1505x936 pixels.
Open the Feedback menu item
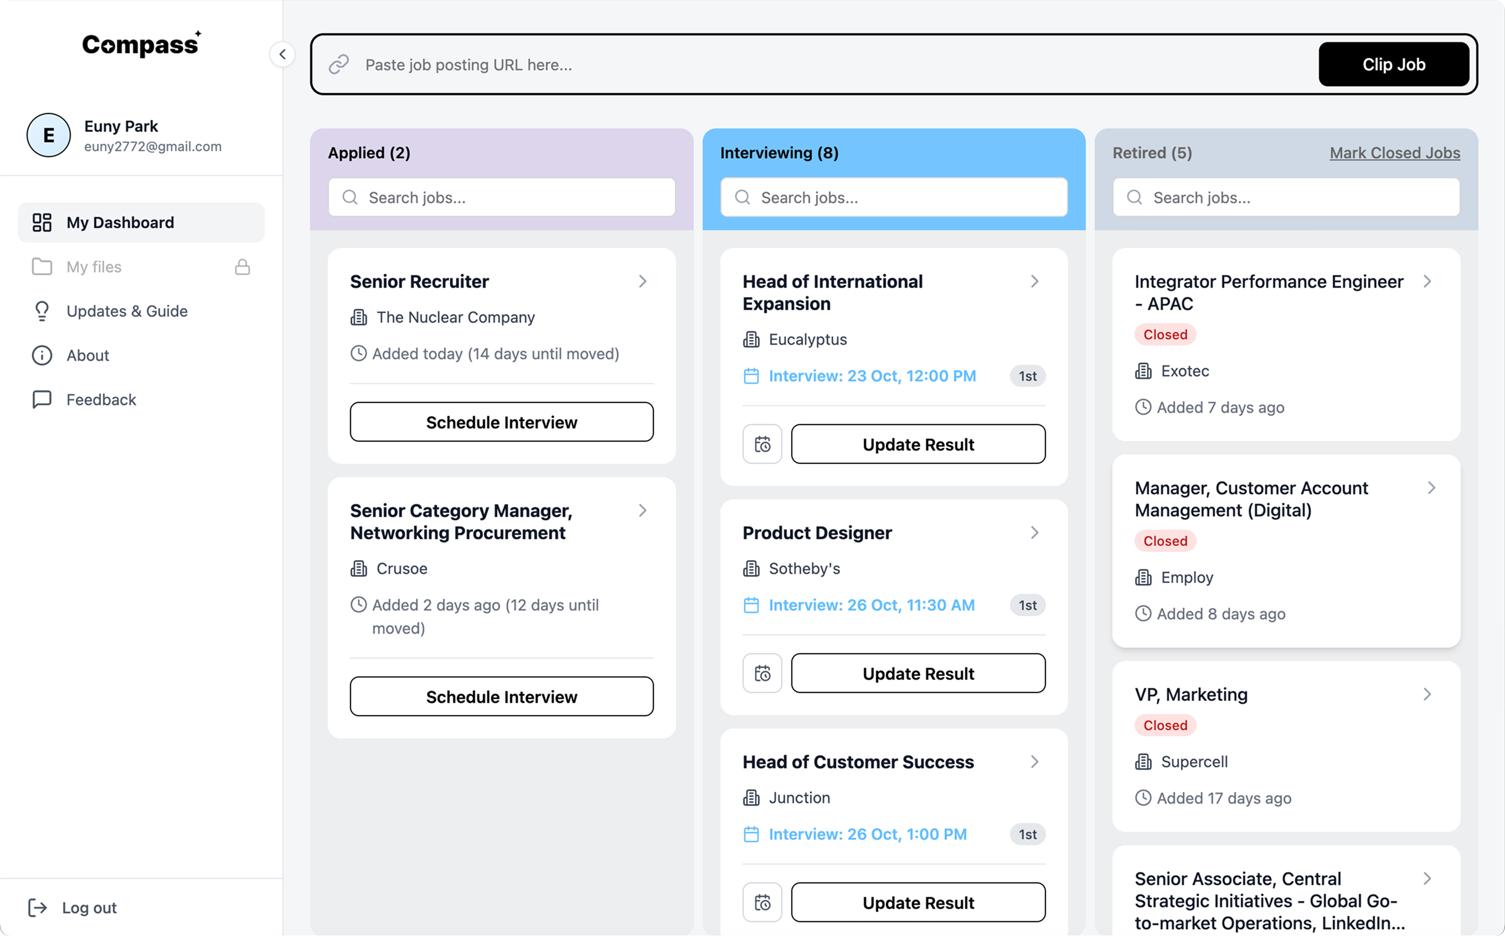click(x=101, y=399)
